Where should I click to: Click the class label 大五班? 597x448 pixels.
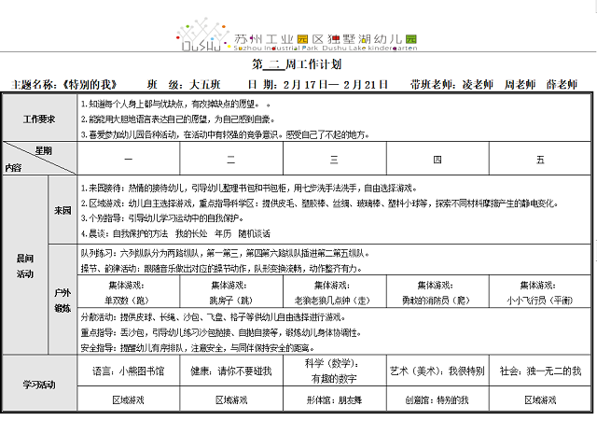point(205,85)
